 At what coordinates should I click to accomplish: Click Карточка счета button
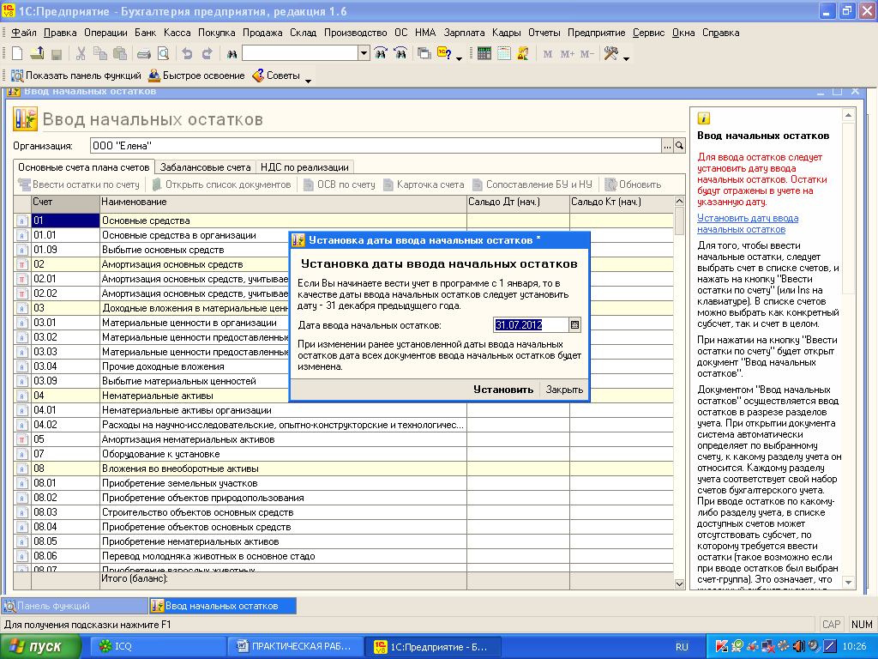(x=424, y=184)
